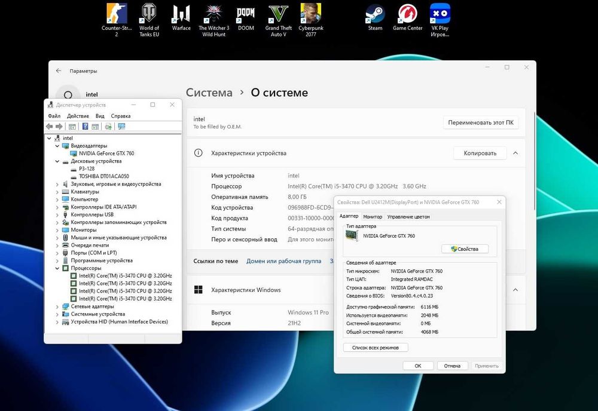Image resolution: width=598 pixels, height=411 pixels.
Task: Click the Device Manager toolbar Forward arrow
Action: 59,127
